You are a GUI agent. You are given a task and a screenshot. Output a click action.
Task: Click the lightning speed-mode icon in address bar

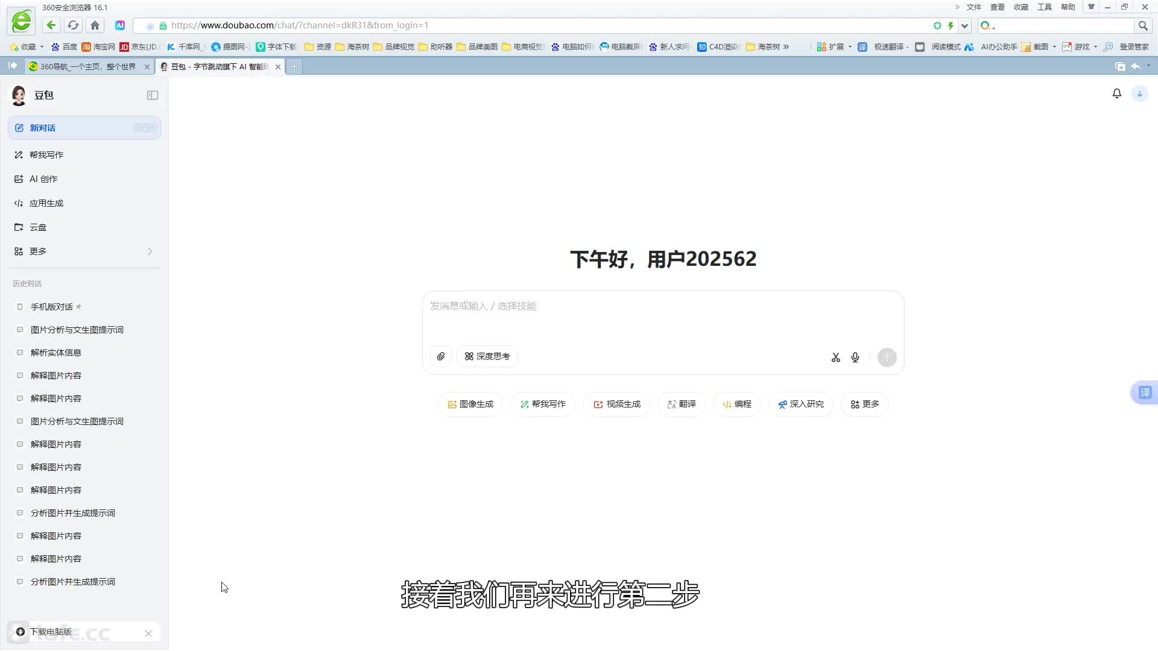(951, 25)
